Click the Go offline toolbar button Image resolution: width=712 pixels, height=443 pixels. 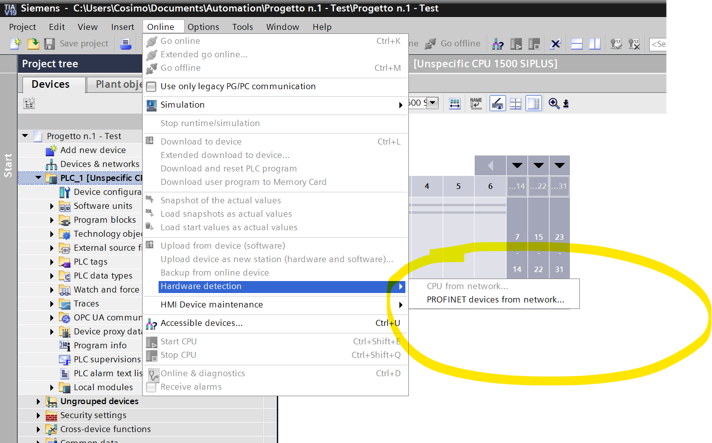(453, 44)
